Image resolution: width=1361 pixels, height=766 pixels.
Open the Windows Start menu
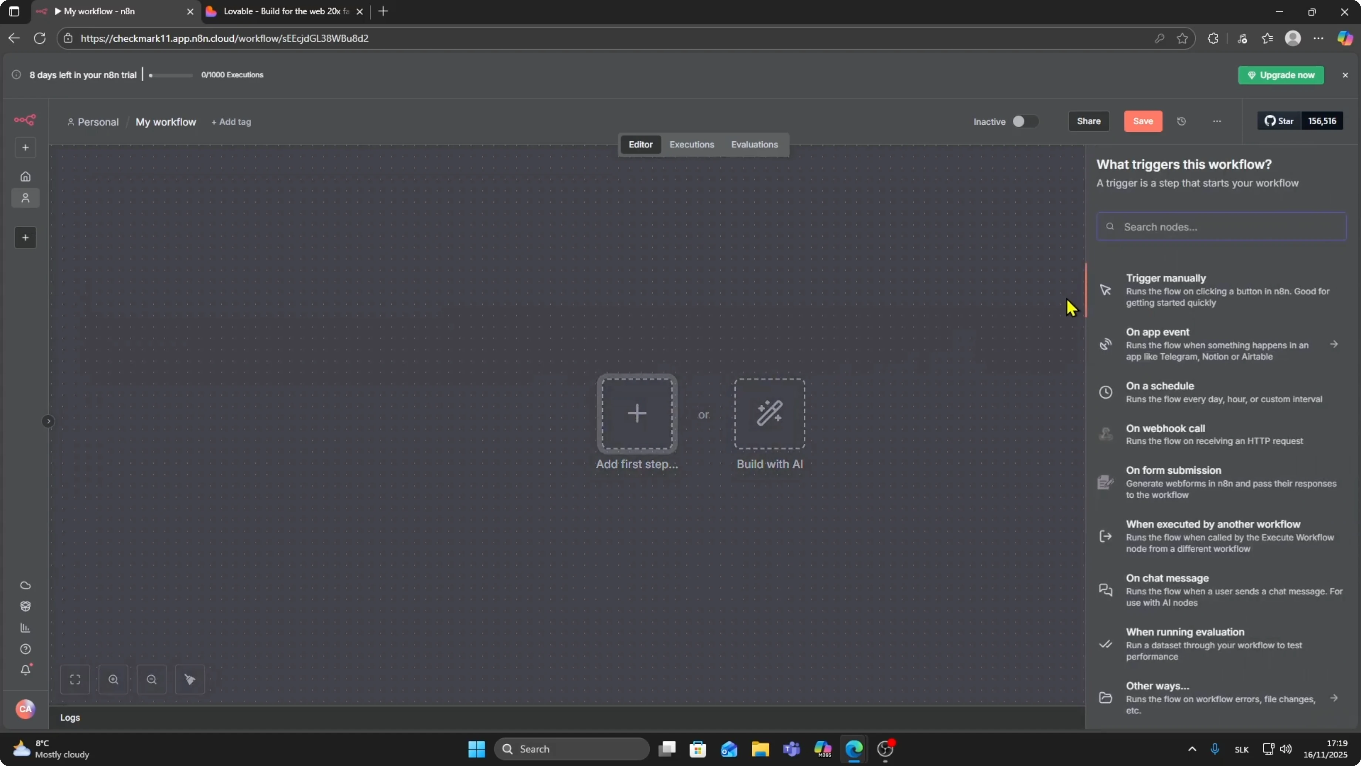pyautogui.click(x=477, y=749)
